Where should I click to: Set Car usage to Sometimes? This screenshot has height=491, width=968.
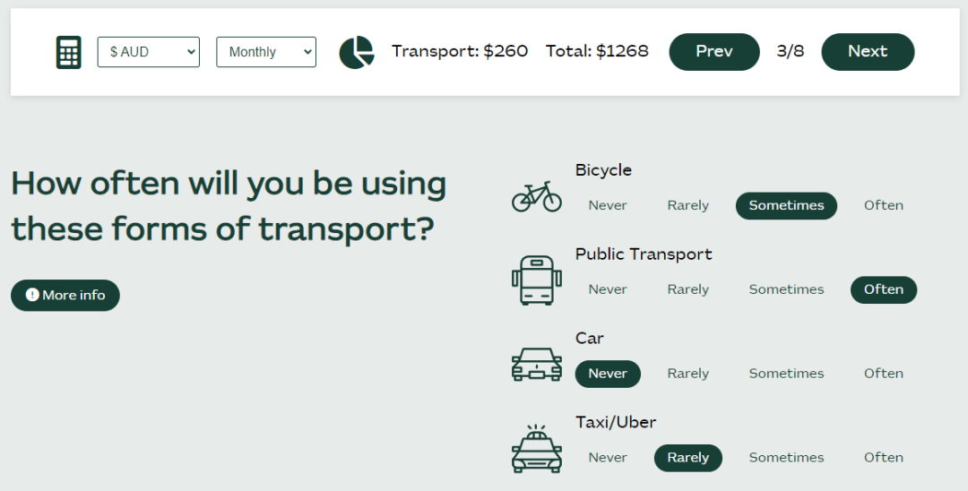pyautogui.click(x=786, y=374)
